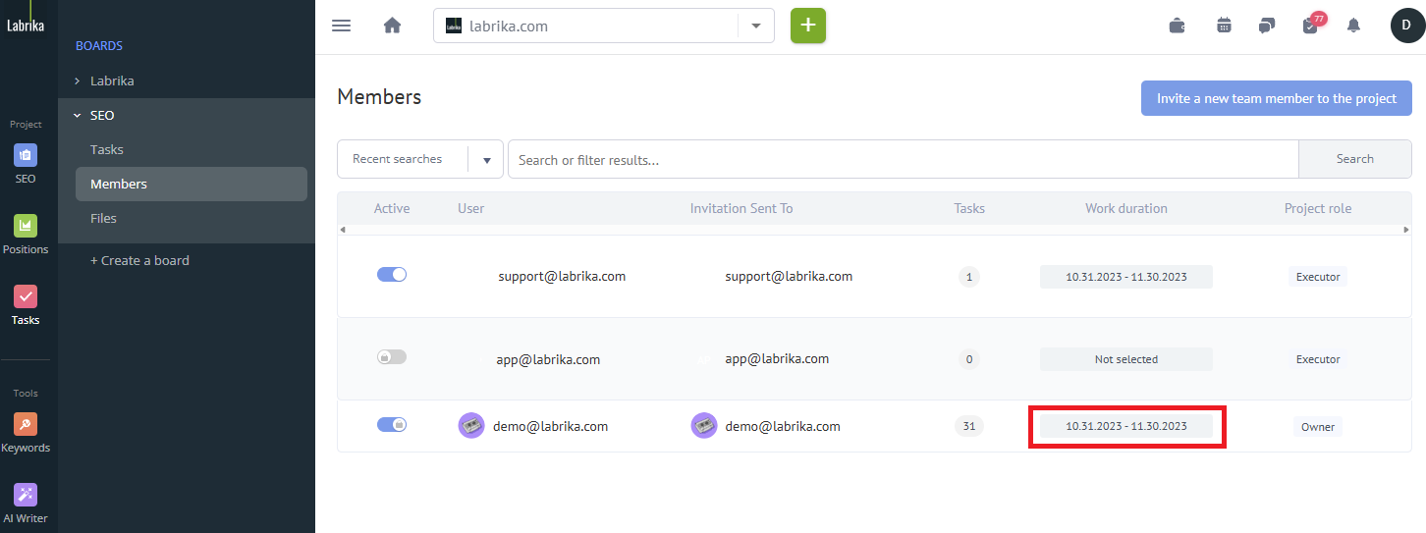Expand the Labrika board in the tree

(78, 80)
